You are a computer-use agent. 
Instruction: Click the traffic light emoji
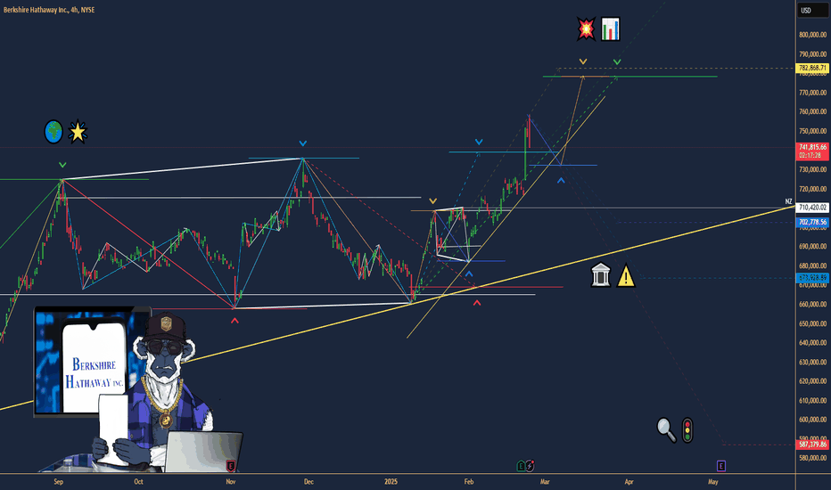coord(687,430)
